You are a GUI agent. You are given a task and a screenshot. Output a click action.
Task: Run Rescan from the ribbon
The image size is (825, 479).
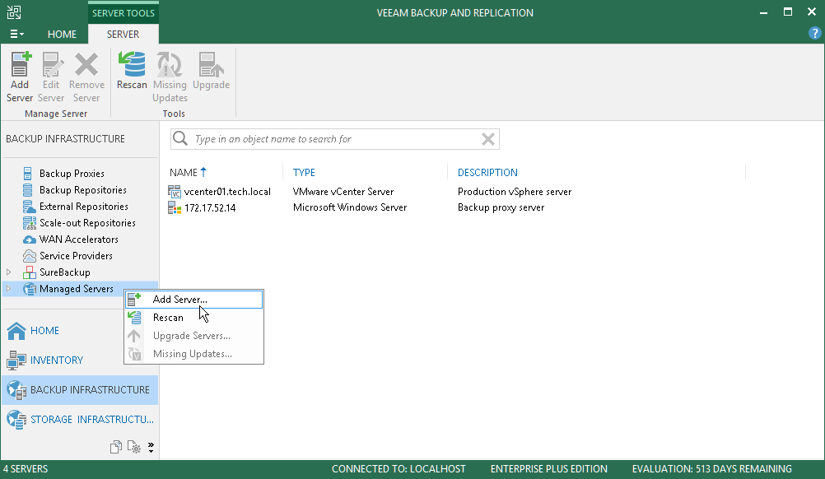[x=132, y=71]
